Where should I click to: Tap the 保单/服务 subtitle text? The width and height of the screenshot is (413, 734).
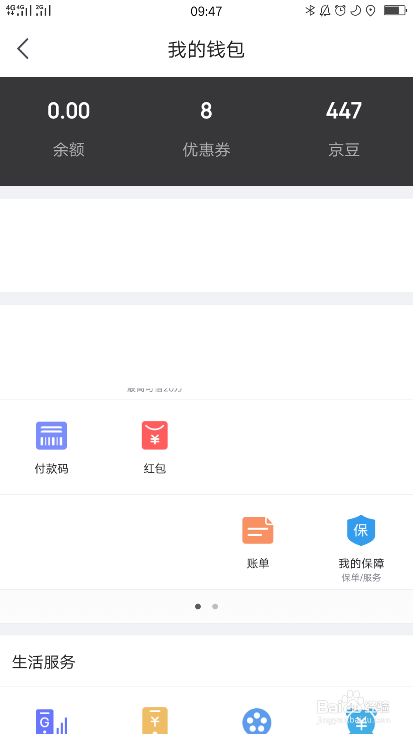tap(361, 578)
